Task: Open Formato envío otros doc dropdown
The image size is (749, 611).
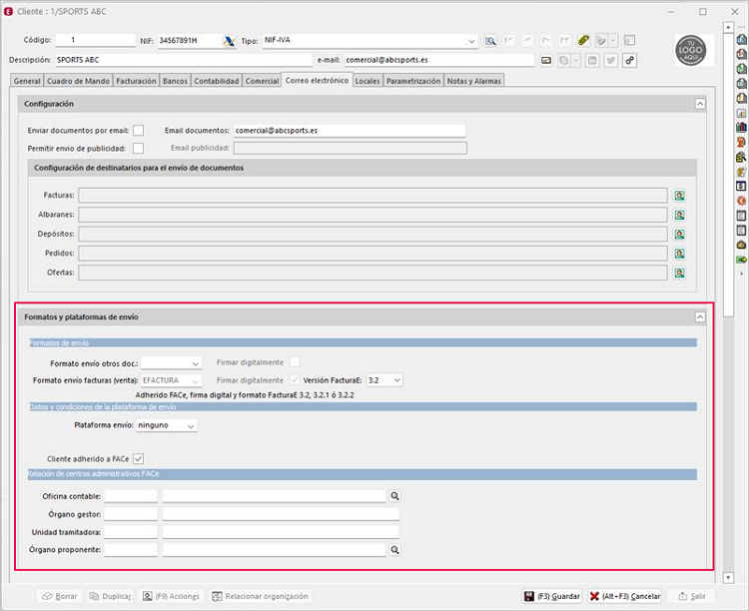Action: pos(195,363)
